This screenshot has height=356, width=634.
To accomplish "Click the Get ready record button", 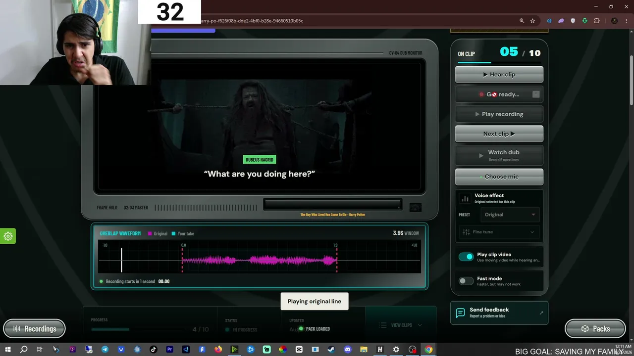I will click(499, 94).
